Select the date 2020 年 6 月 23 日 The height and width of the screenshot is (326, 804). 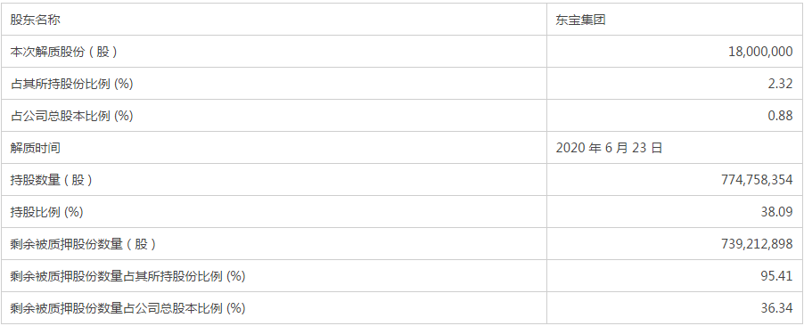609,148
